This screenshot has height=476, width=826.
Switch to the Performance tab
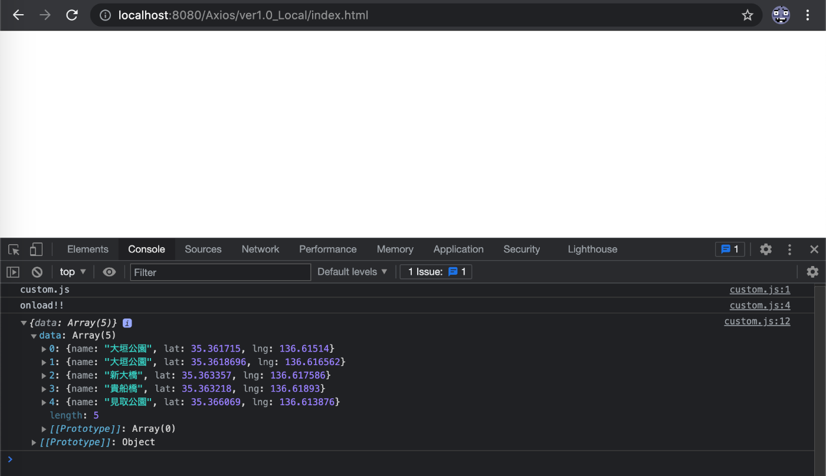(x=327, y=250)
